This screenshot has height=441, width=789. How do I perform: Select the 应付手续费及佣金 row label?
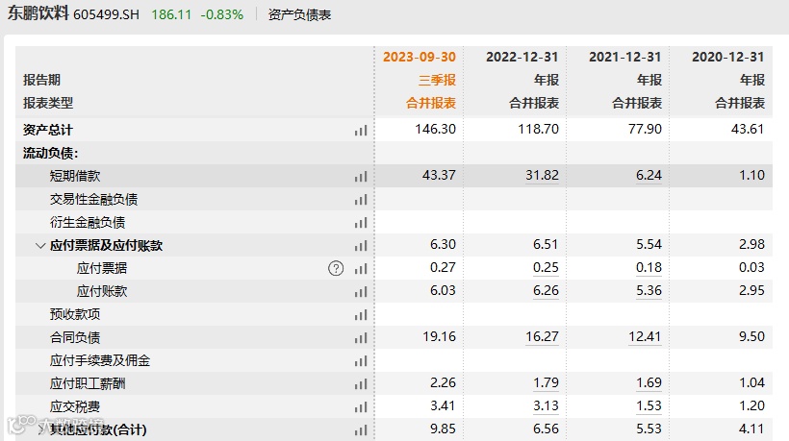(x=100, y=360)
